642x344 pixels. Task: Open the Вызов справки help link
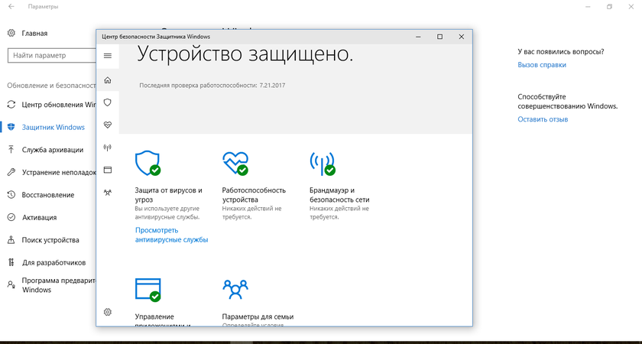pos(542,65)
